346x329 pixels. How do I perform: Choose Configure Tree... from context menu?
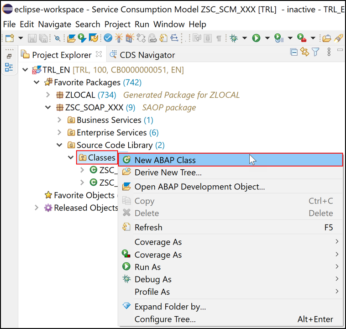click(x=231, y=319)
